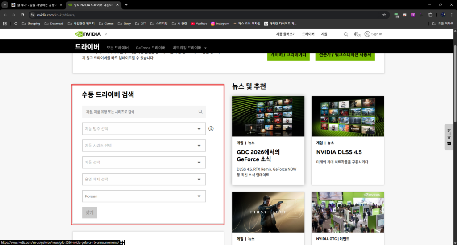Open the Korean language dropdown
Screen dimensions: 457x245
144,196
